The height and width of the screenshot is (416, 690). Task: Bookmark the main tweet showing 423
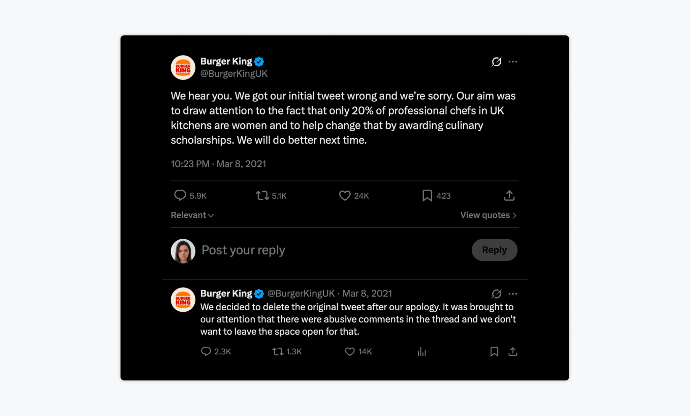tap(427, 196)
